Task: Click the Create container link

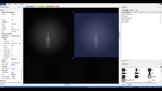Action: [13, 69]
